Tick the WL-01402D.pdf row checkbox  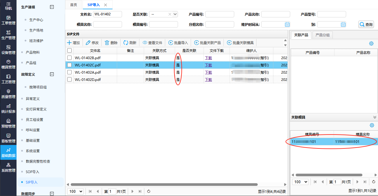click(x=70, y=79)
